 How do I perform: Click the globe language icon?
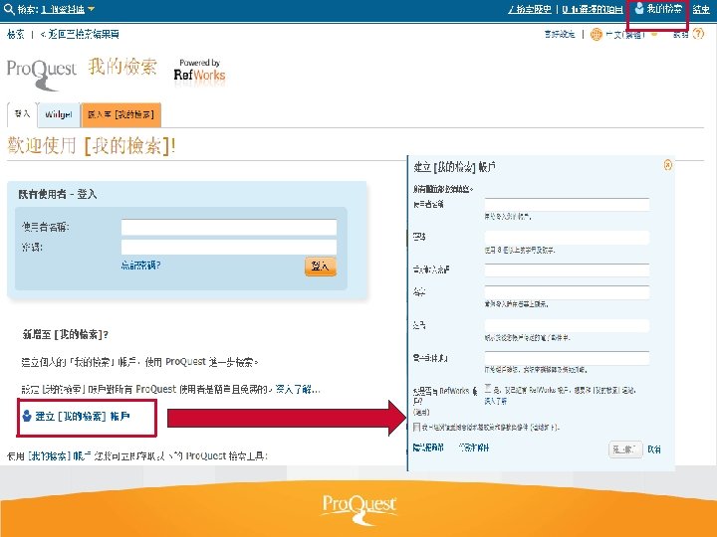click(597, 34)
